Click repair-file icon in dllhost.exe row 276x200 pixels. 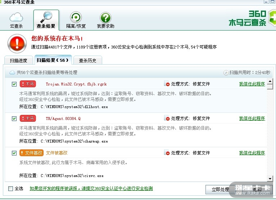[167, 84]
